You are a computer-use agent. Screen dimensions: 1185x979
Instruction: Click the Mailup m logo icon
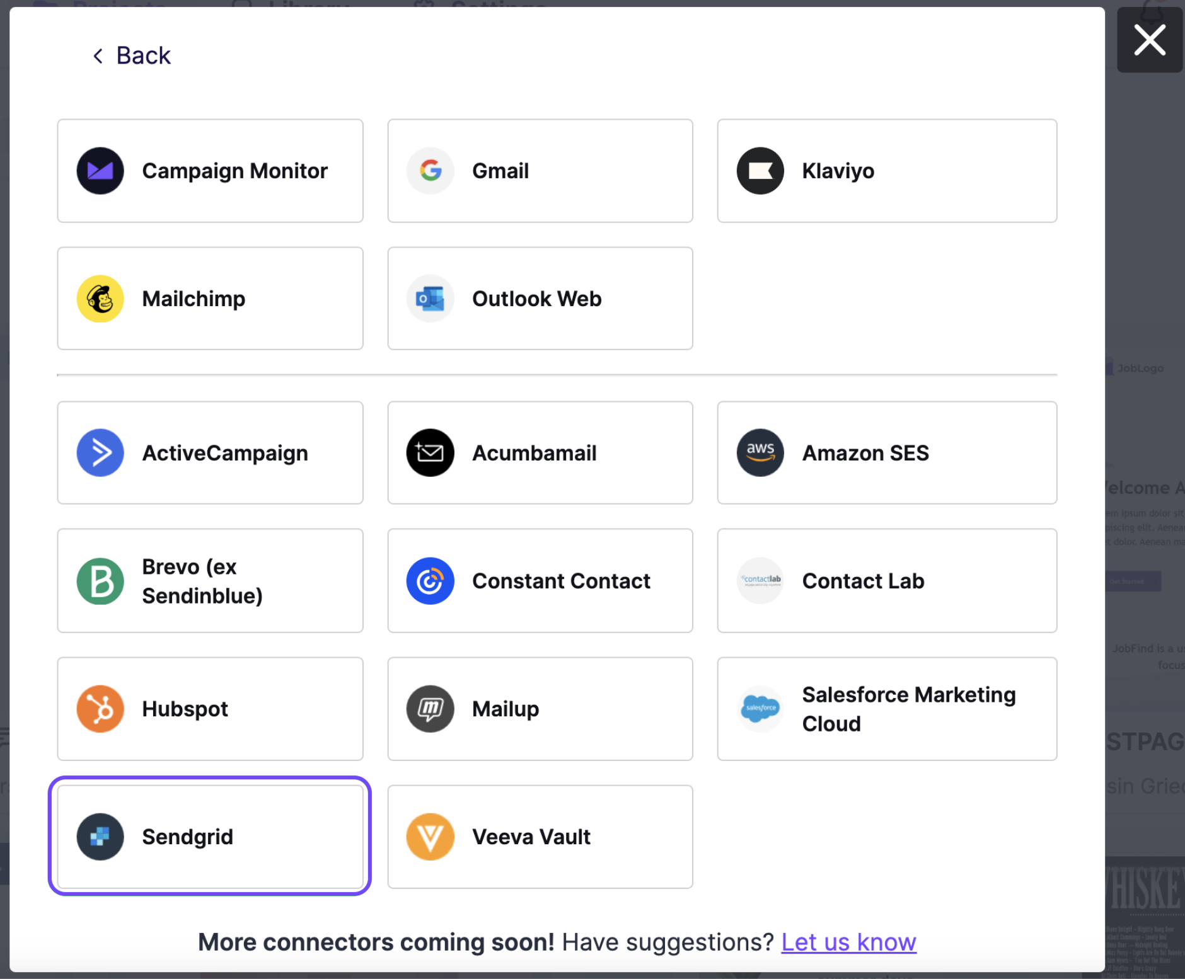[431, 709]
